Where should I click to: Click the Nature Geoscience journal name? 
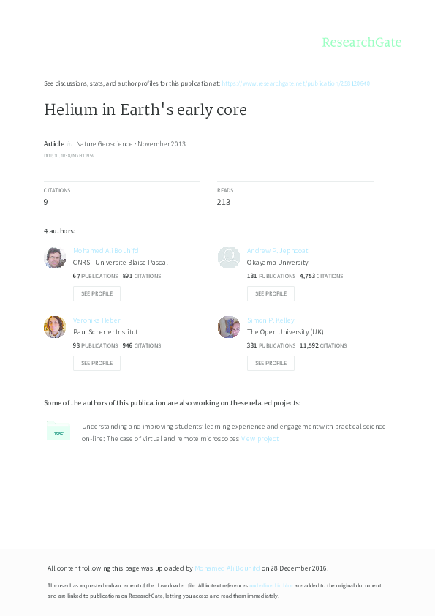[104, 144]
